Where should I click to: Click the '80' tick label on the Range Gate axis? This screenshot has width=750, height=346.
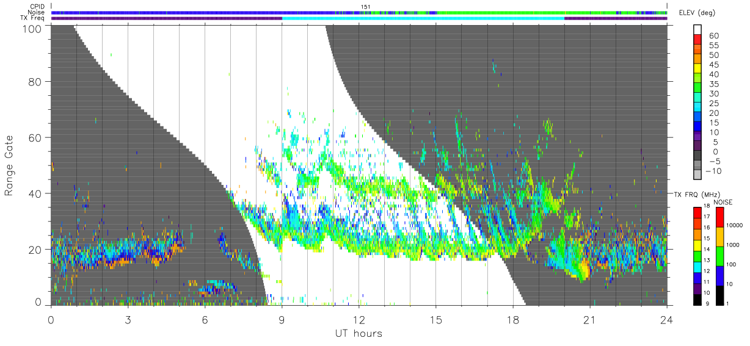[x=37, y=81]
